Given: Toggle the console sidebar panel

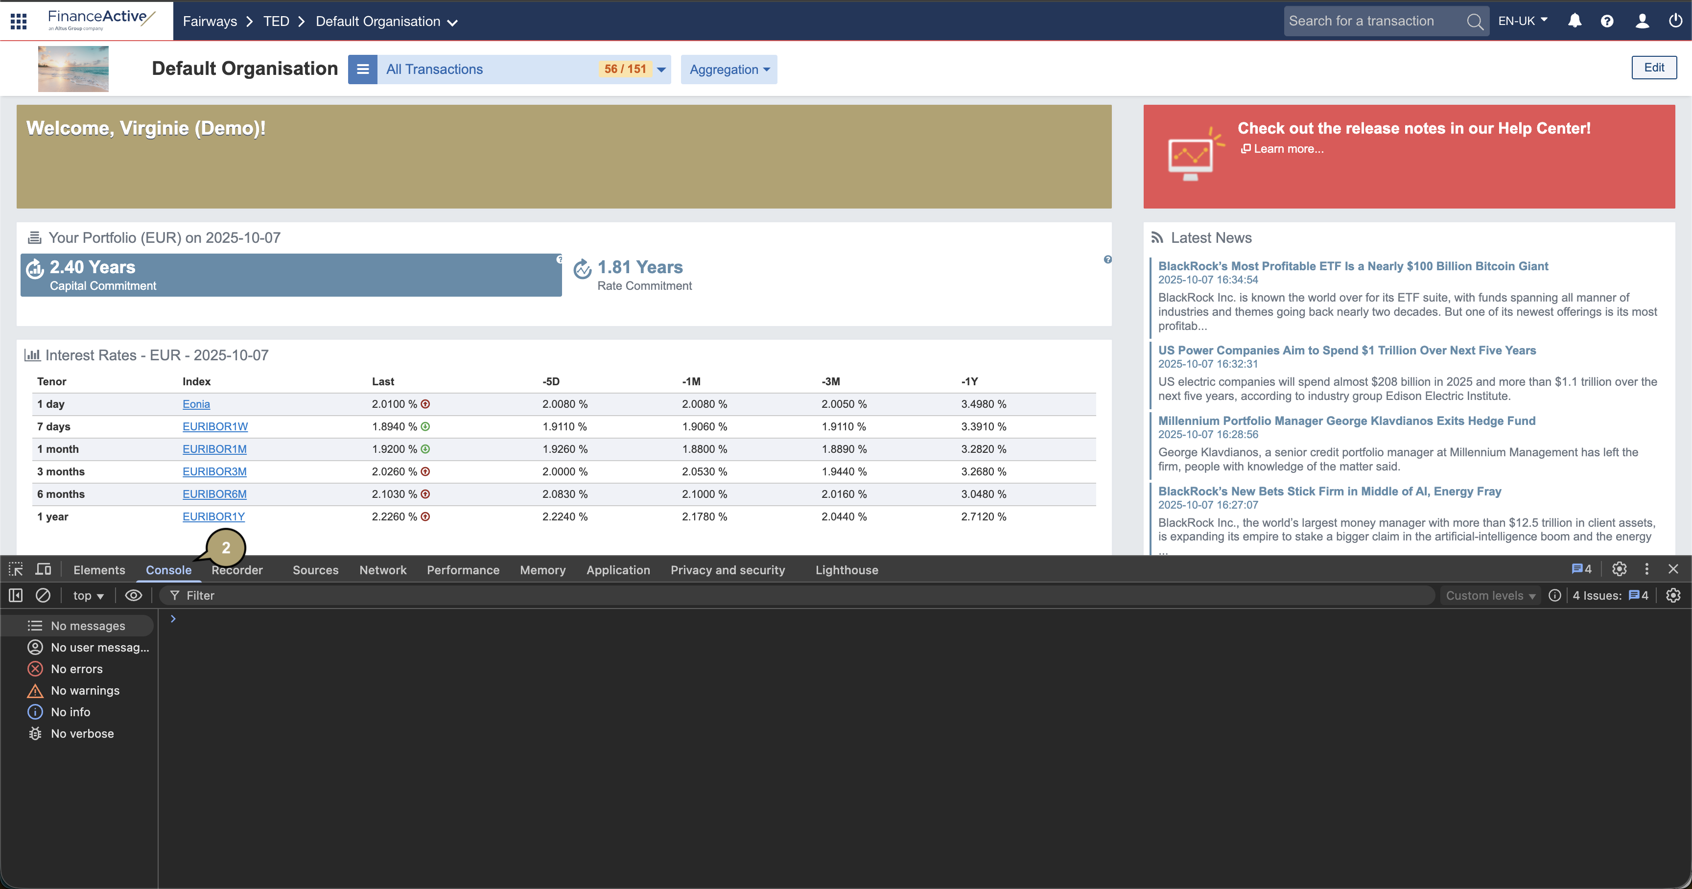Looking at the screenshot, I should tap(15, 595).
